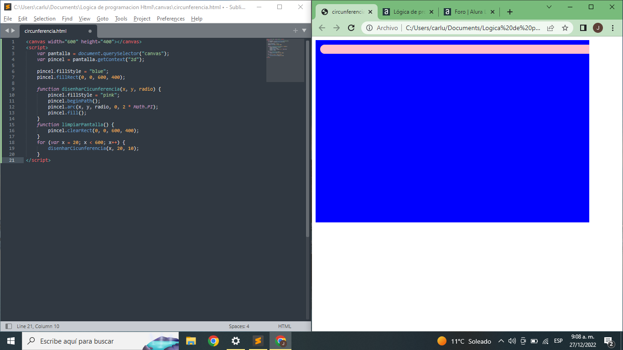Screen dimensions: 623x350
Task: Open Windows Start menu
Action: 11,341
